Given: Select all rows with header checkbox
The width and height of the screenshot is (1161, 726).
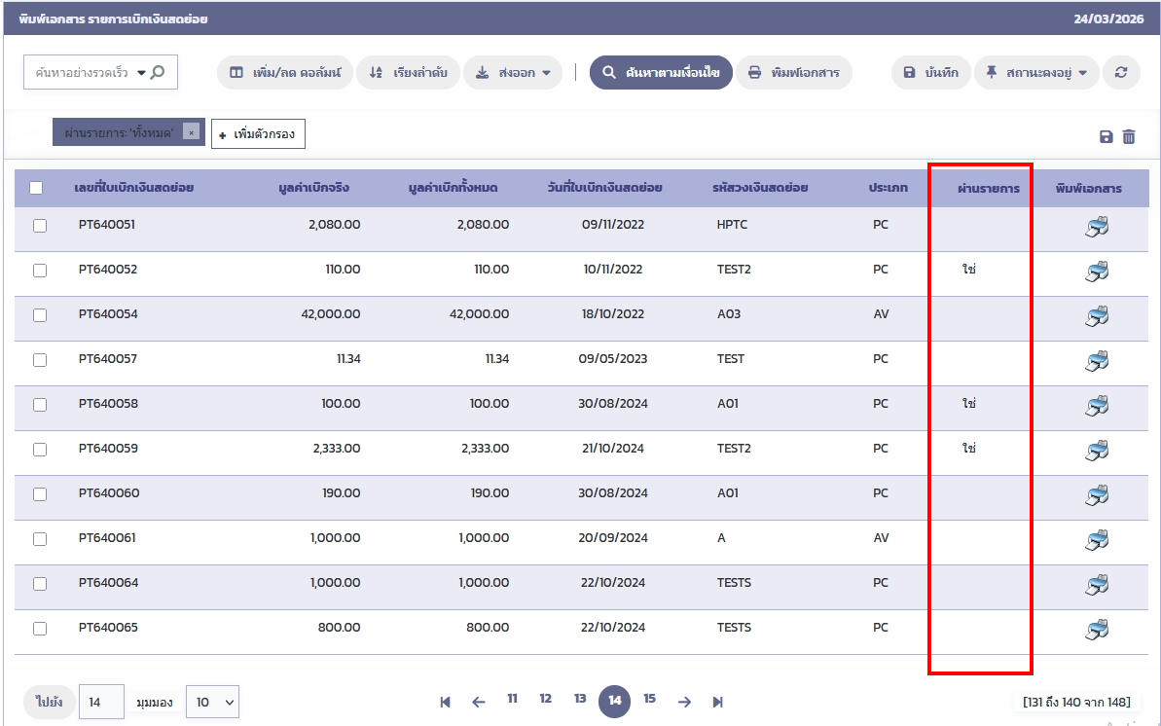Looking at the screenshot, I should (36, 189).
